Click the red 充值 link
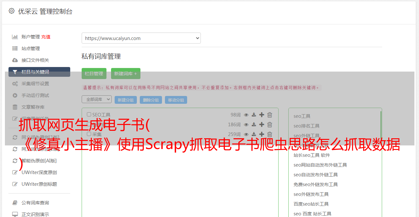419x217 pixels. (x=46, y=37)
